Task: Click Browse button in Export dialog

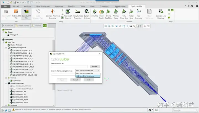Action: (x=95, y=67)
